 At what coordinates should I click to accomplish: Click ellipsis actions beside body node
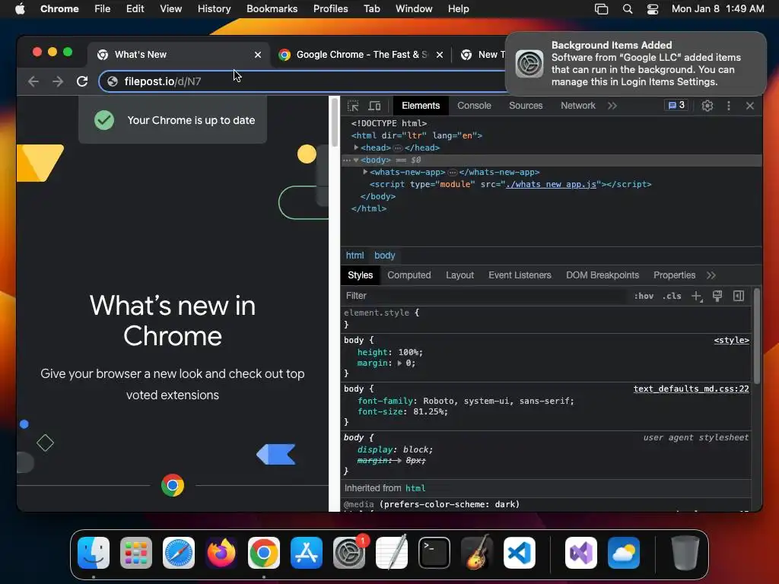click(x=346, y=160)
